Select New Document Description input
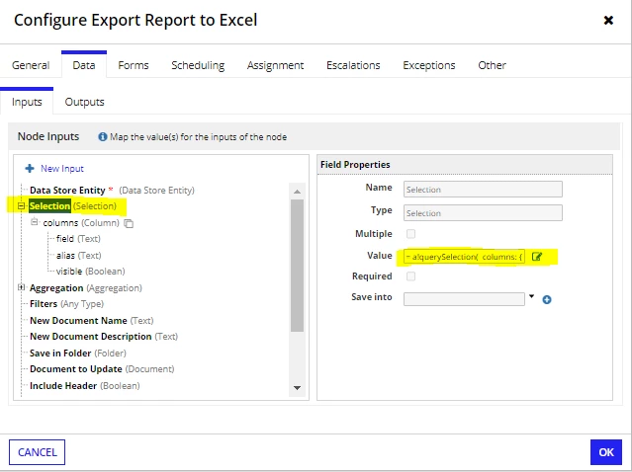This screenshot has height=472, width=632. click(104, 337)
